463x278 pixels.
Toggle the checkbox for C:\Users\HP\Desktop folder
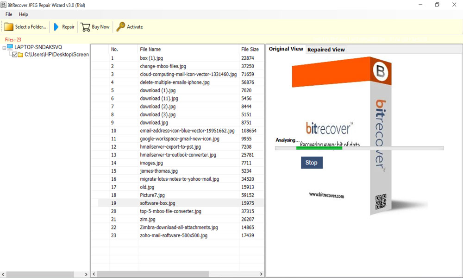(x=15, y=55)
